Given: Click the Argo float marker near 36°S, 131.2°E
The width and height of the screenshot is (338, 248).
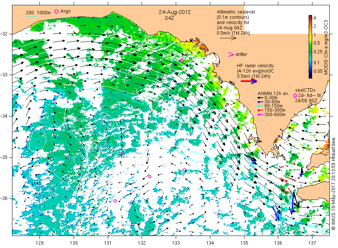Looking at the screenshot, I should tap(115, 201).
